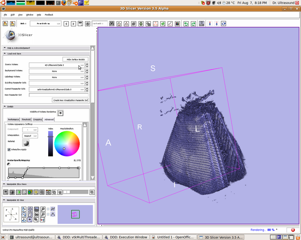The image size is (301, 240).
Task: Click the Home module icon in toolbar
Action: [x=119, y=24]
